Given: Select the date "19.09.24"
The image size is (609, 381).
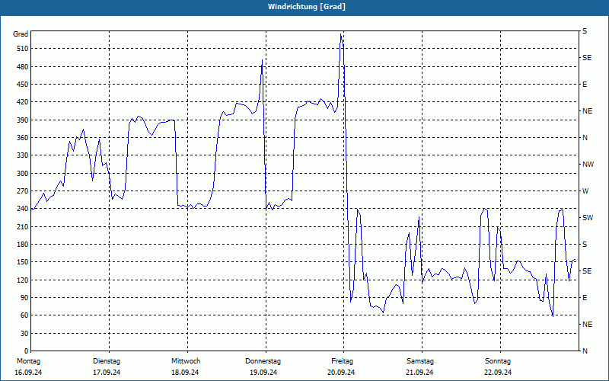Looking at the screenshot, I should coord(263,373).
